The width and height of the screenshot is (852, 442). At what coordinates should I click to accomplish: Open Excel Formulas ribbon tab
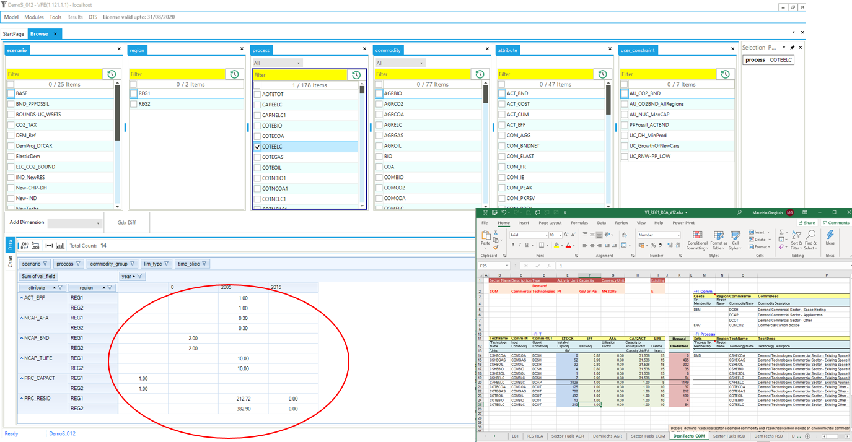(579, 223)
